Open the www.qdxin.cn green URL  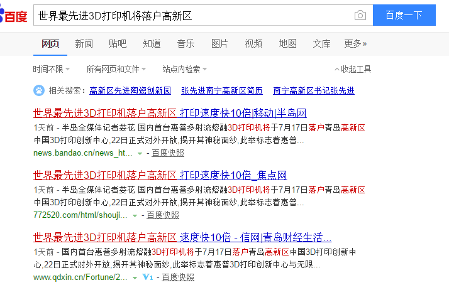point(80,277)
